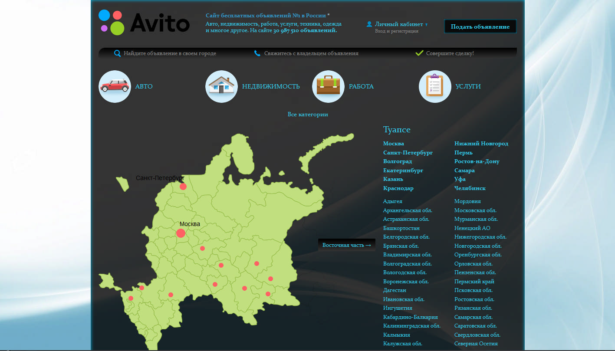Click the Санкт-Петербург city link
Image resolution: width=615 pixels, height=351 pixels.
click(408, 152)
